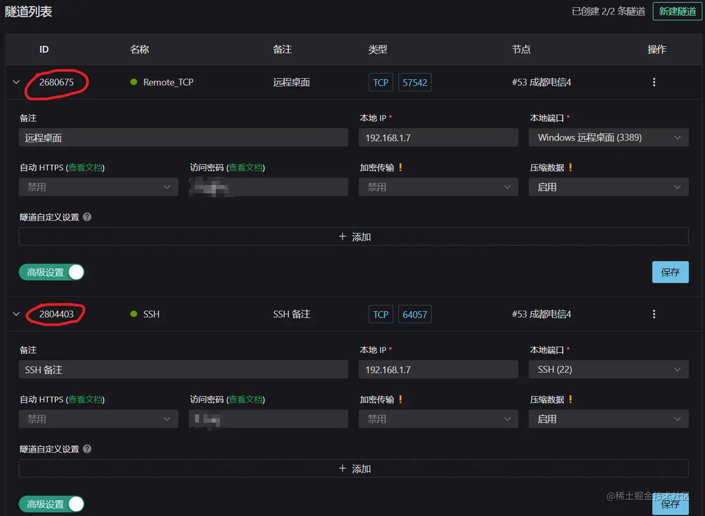The width and height of the screenshot is (705, 516).
Task: Collapse the tunnel row 2804403
Action: click(x=16, y=314)
